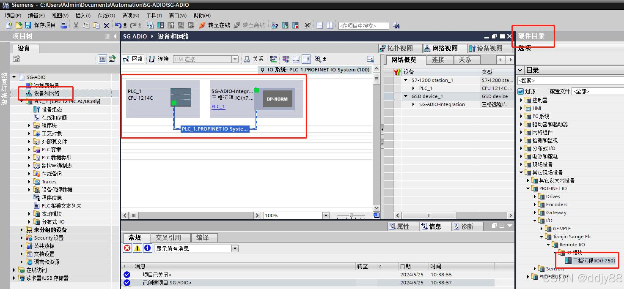
Task: Click the copy icon in main toolbar
Action: [x=86, y=25]
